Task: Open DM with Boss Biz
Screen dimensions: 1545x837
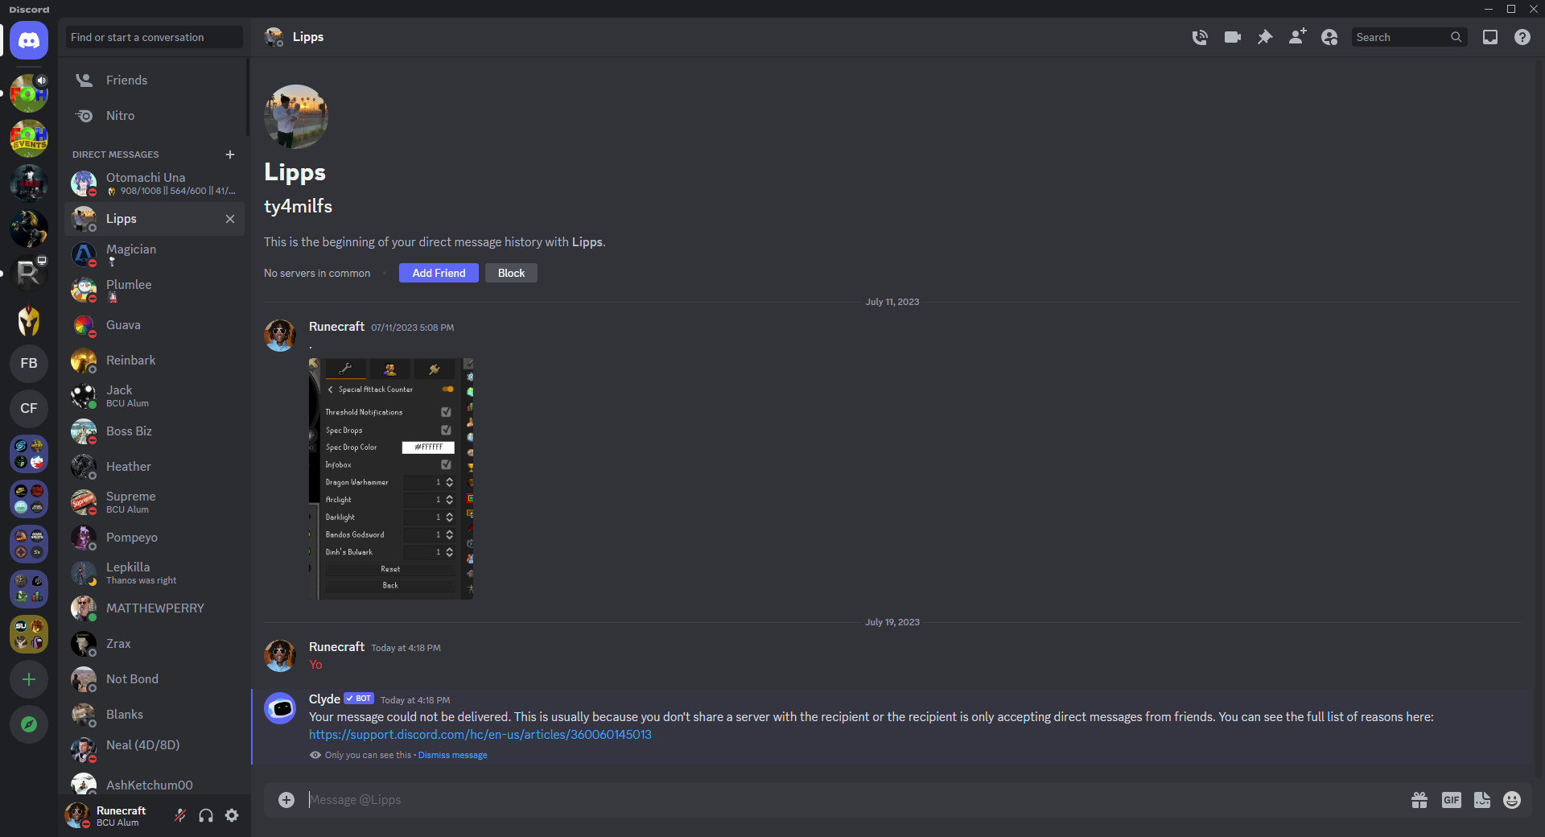Action: [154, 431]
